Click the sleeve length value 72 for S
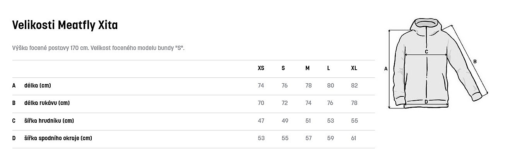 (285, 103)
